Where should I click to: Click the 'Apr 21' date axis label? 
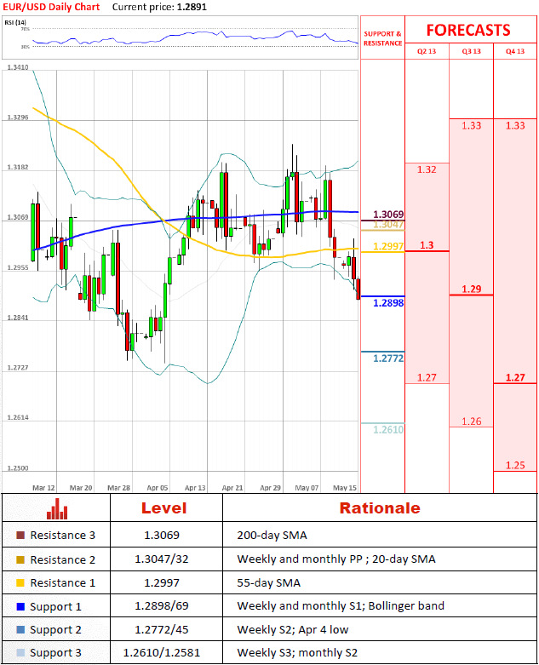point(232,488)
